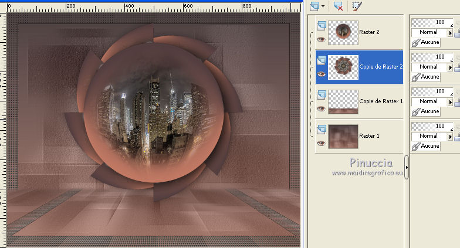Viewport: 460px width, 248px height.
Task: Toggle visibility of Copie de Raster 2 layer
Action: point(322,74)
